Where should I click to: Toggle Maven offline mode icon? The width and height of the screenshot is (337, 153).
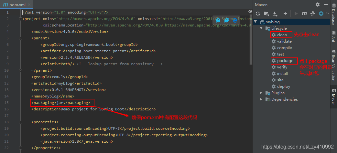(313, 14)
